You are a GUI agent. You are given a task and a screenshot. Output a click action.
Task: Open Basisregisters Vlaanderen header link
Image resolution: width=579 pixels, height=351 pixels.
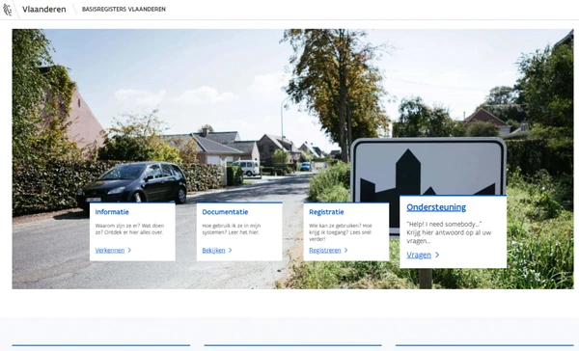pos(124,10)
